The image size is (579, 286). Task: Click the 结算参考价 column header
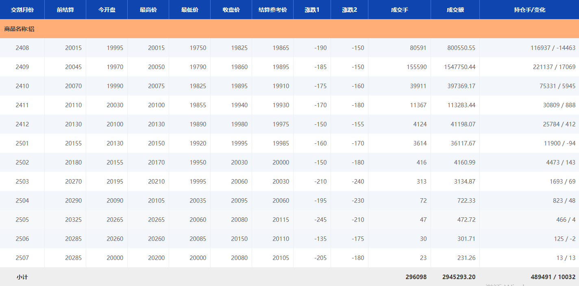tap(273, 10)
